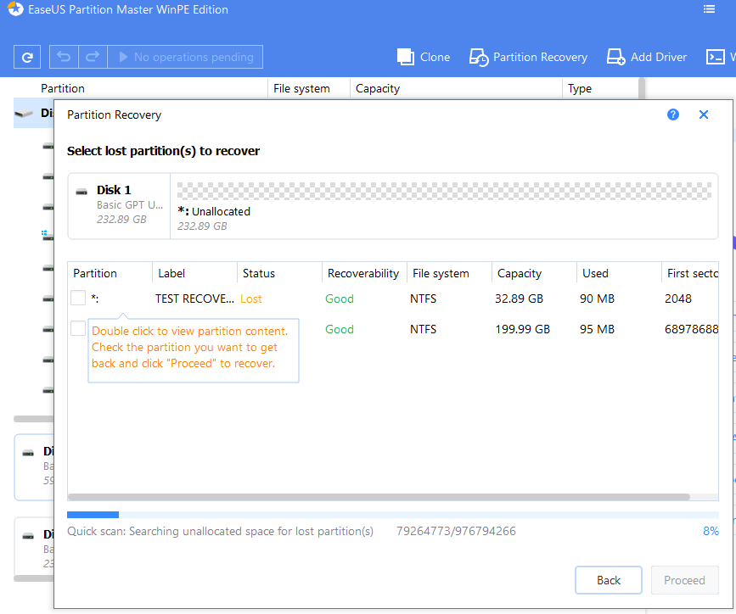Image resolution: width=736 pixels, height=614 pixels.
Task: Sort by Recoverability column header
Action: click(365, 273)
